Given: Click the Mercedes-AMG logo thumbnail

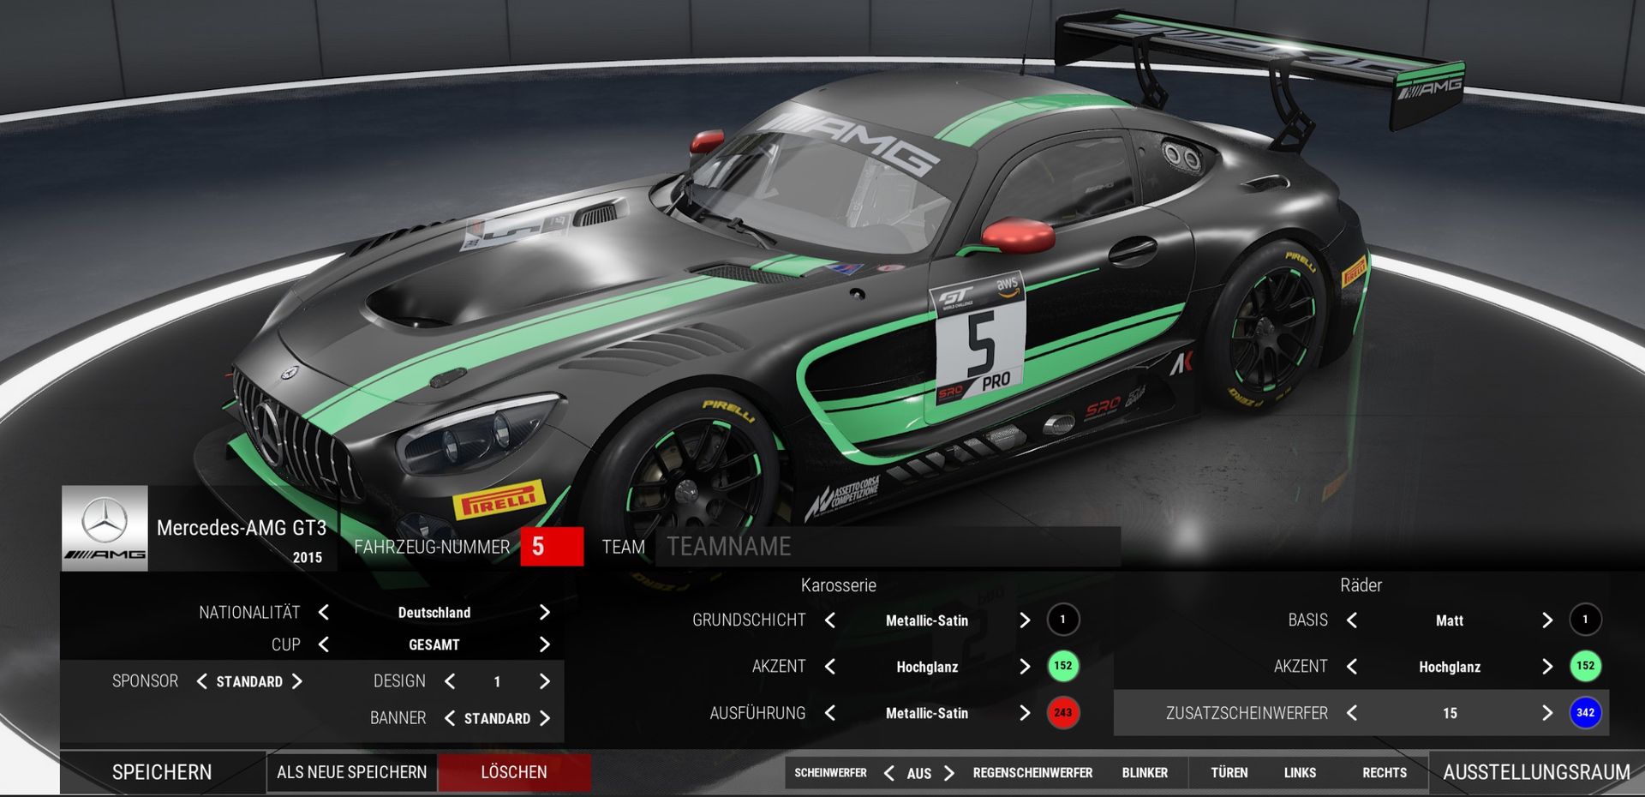Looking at the screenshot, I should [x=105, y=528].
